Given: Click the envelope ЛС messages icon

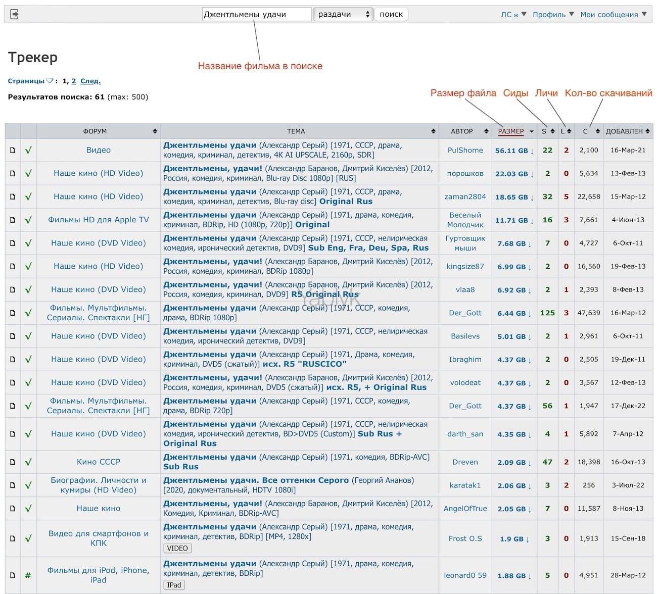Looking at the screenshot, I should point(515,15).
